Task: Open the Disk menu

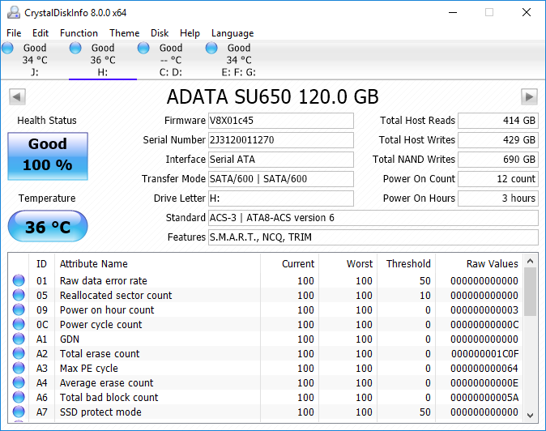Action: 160,33
